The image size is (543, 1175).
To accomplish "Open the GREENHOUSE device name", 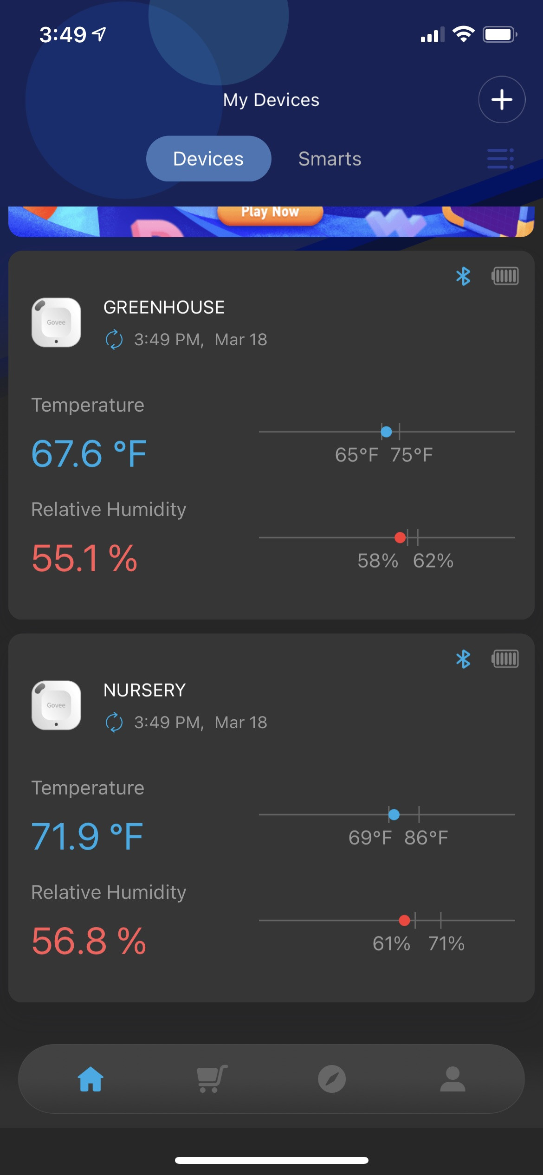I will [x=164, y=307].
